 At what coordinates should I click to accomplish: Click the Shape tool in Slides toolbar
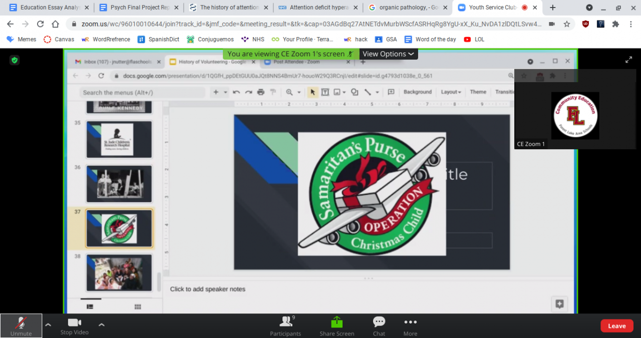point(355,92)
